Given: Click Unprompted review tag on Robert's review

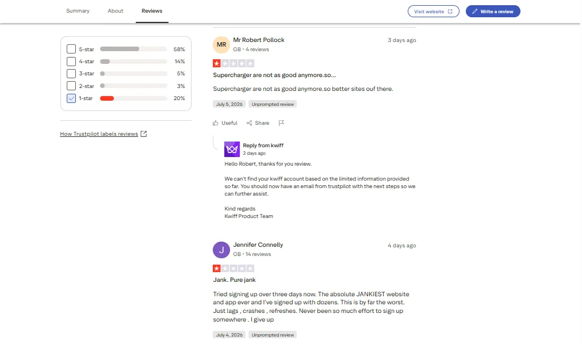Looking at the screenshot, I should pos(273,104).
